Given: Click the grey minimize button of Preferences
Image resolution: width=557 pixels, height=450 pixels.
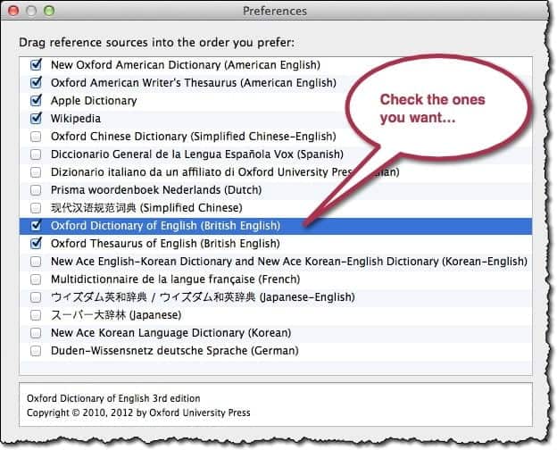Looking at the screenshot, I should [31, 11].
